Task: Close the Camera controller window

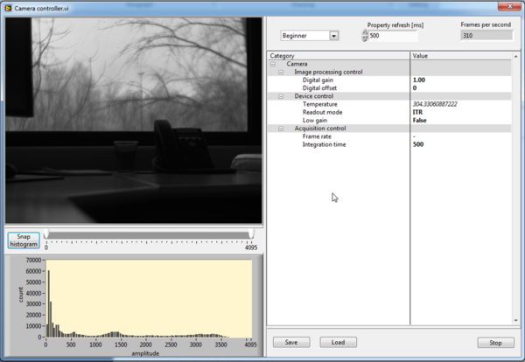Action: 509,6
